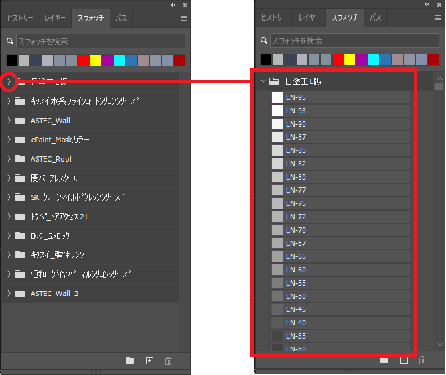
Task: Click the magnifier icon in right panel
Action: coord(264,40)
